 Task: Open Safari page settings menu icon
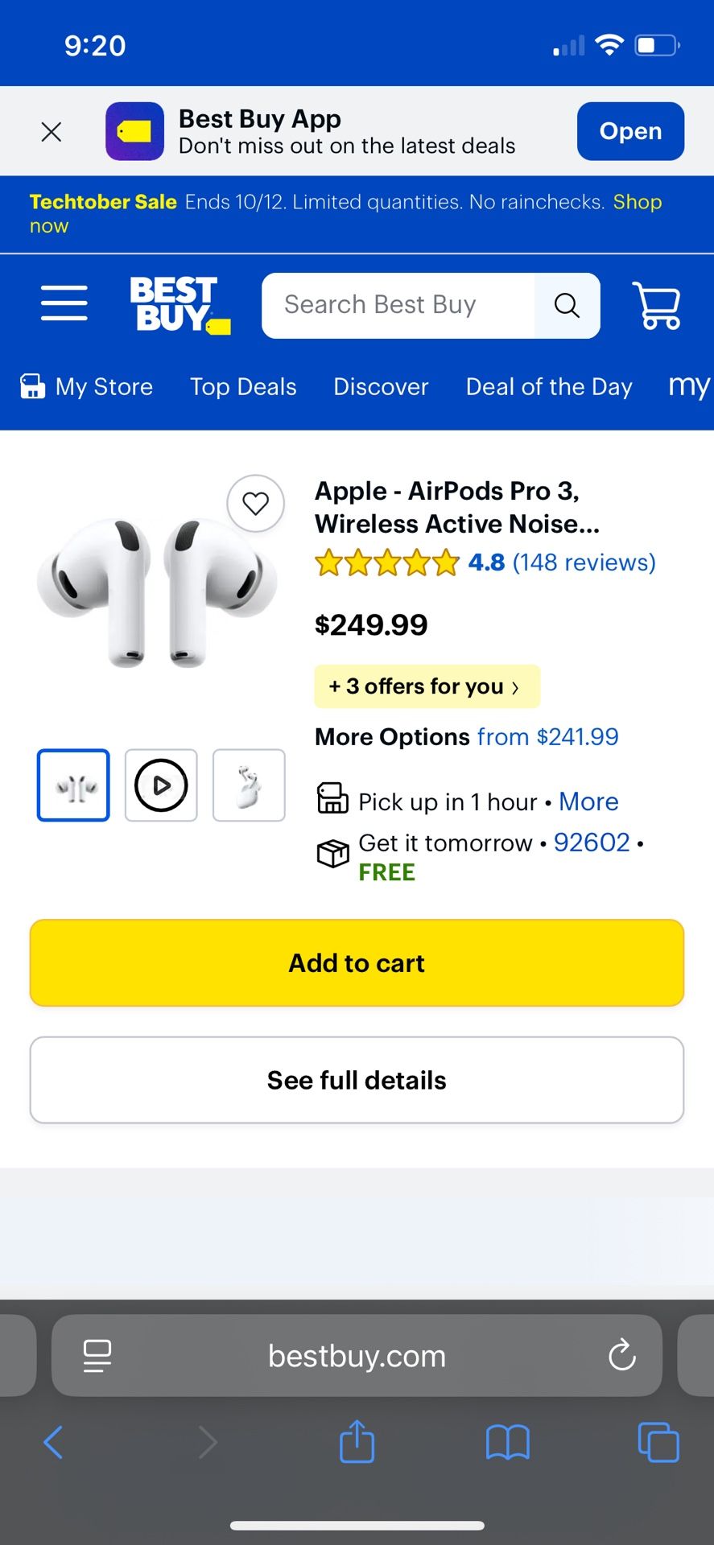[97, 1355]
